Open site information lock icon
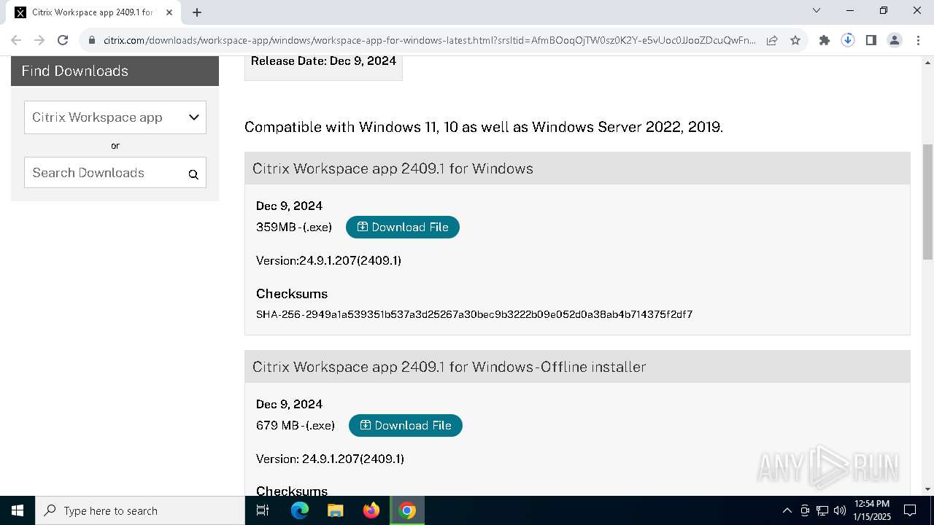The height and width of the screenshot is (525, 934). [92, 41]
